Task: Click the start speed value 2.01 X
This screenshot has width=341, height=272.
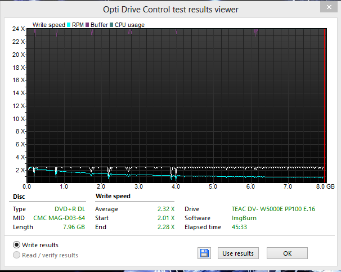Action: [166, 218]
